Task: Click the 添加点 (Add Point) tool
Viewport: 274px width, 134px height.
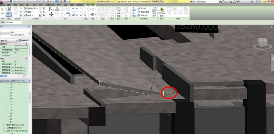Action: pos(141,9)
